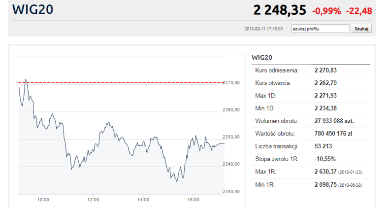Select the current index value 2 248,35
The image size is (387, 208).
click(280, 10)
